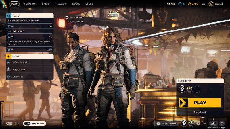Viewport: 230px width, 129px height.
Task: Open the Decks tab
Action: tap(76, 4)
